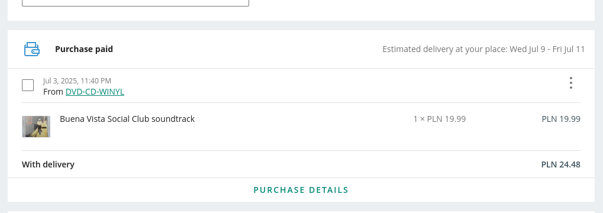Open the three-dot options menu for this purchase
This screenshot has width=603, height=213.
click(x=570, y=83)
